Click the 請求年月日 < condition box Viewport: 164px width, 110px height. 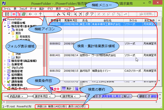pos(44,96)
